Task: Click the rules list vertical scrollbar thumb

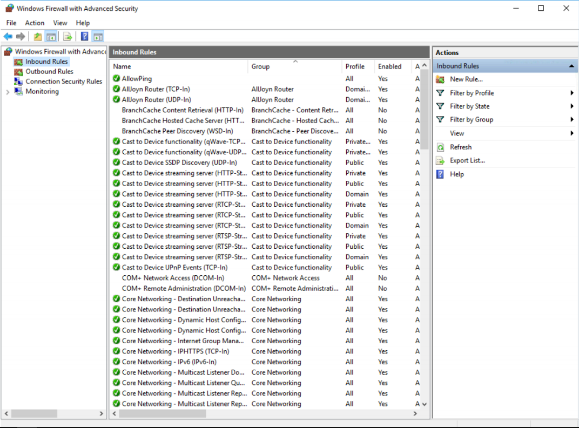Action: click(x=425, y=109)
